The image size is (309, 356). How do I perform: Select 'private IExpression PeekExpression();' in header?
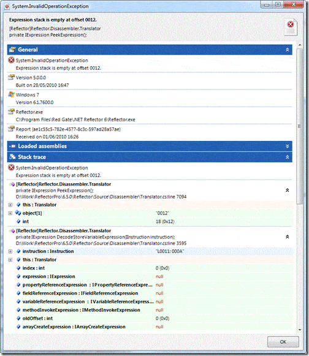point(48,35)
